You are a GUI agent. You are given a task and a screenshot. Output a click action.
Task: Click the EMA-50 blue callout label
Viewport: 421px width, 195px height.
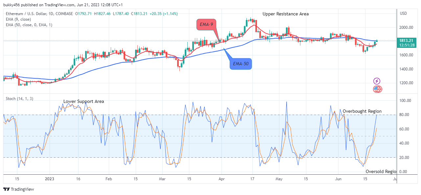pyautogui.click(x=241, y=64)
